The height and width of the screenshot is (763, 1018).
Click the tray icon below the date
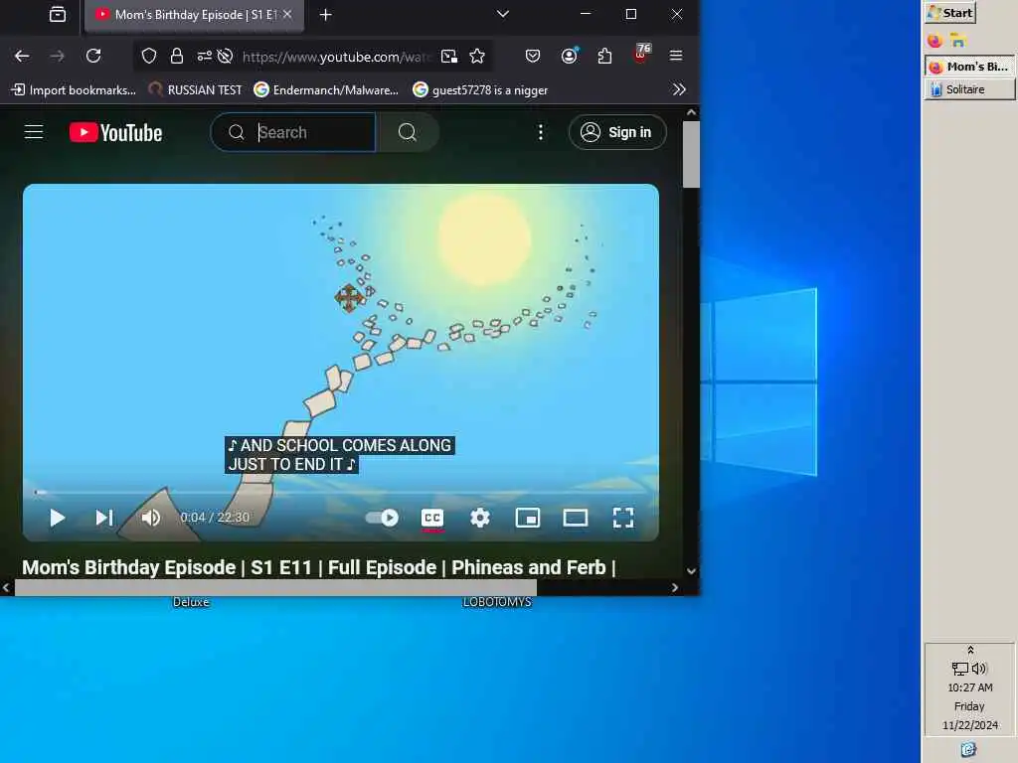click(x=968, y=749)
